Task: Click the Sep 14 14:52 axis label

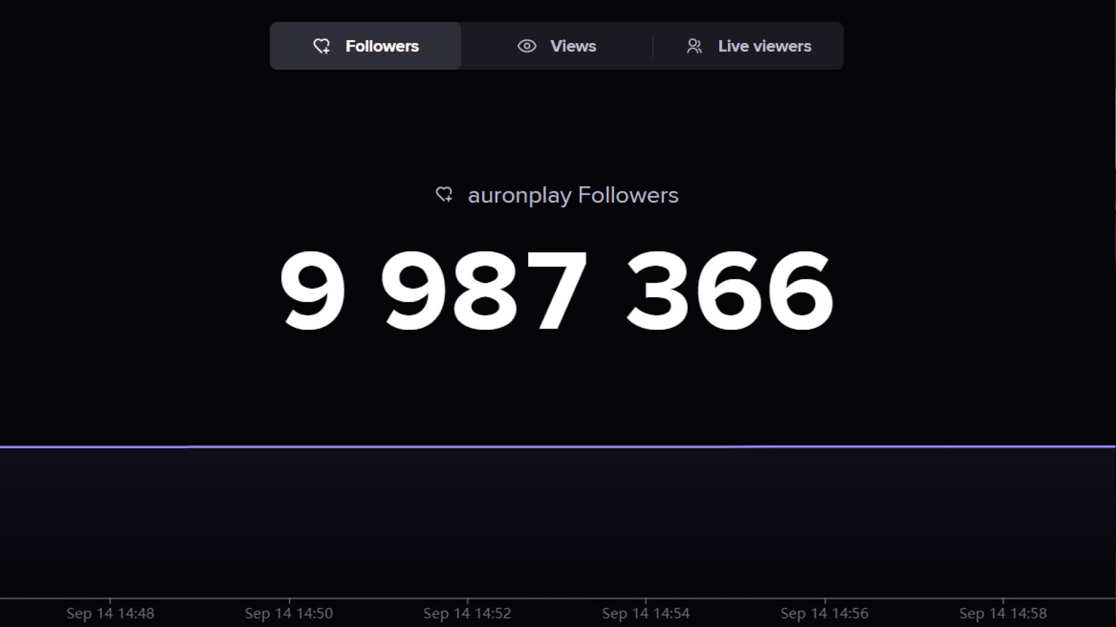Action: point(467,613)
